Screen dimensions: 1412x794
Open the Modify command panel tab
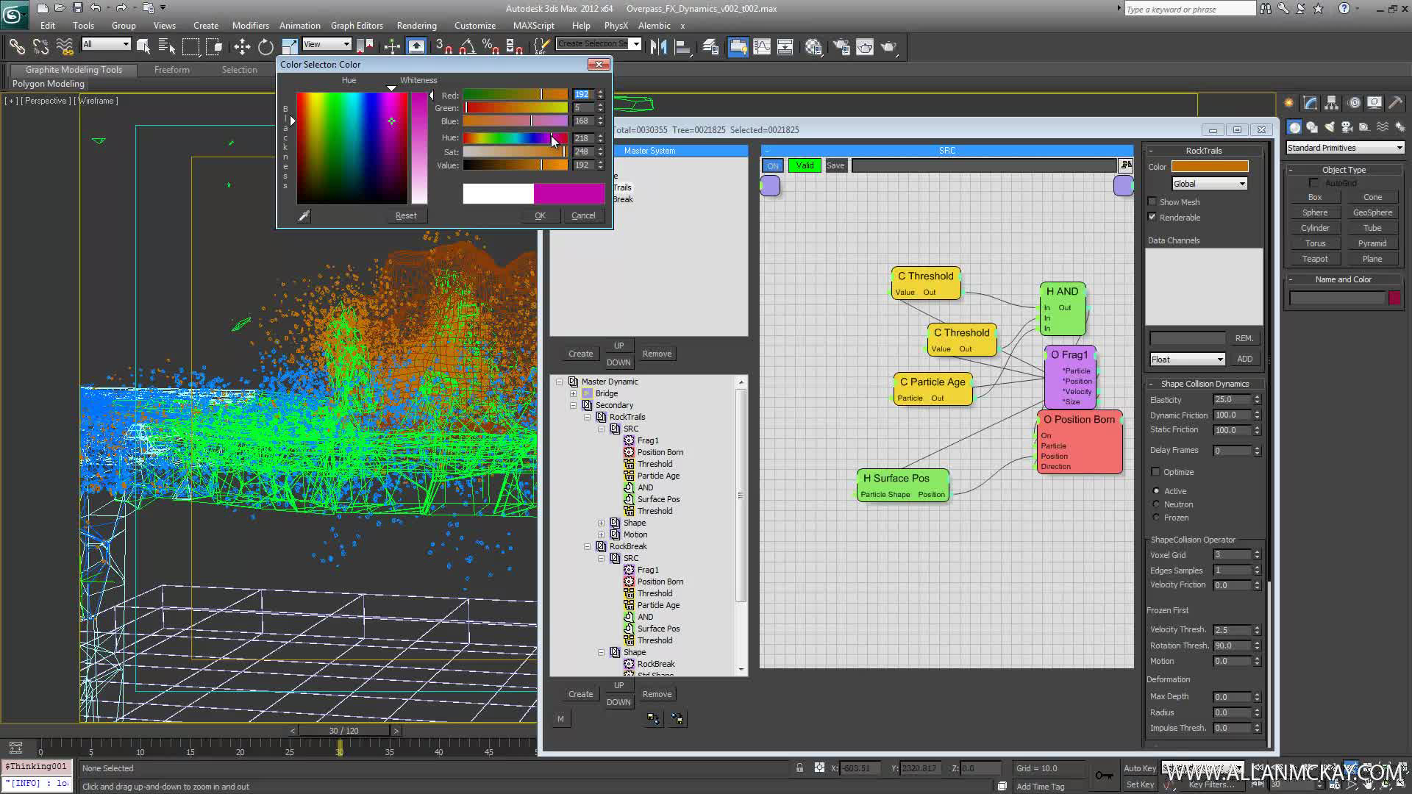click(1311, 103)
